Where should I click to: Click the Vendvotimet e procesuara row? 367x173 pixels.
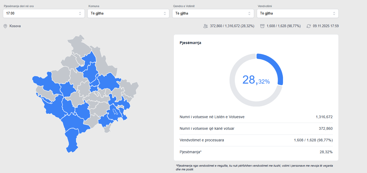click(x=256, y=140)
